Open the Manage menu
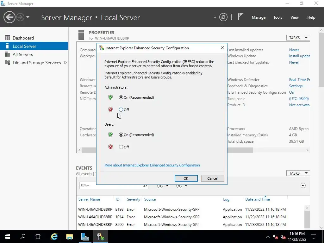This screenshot has height=243, width=324. pyautogui.click(x=259, y=17)
